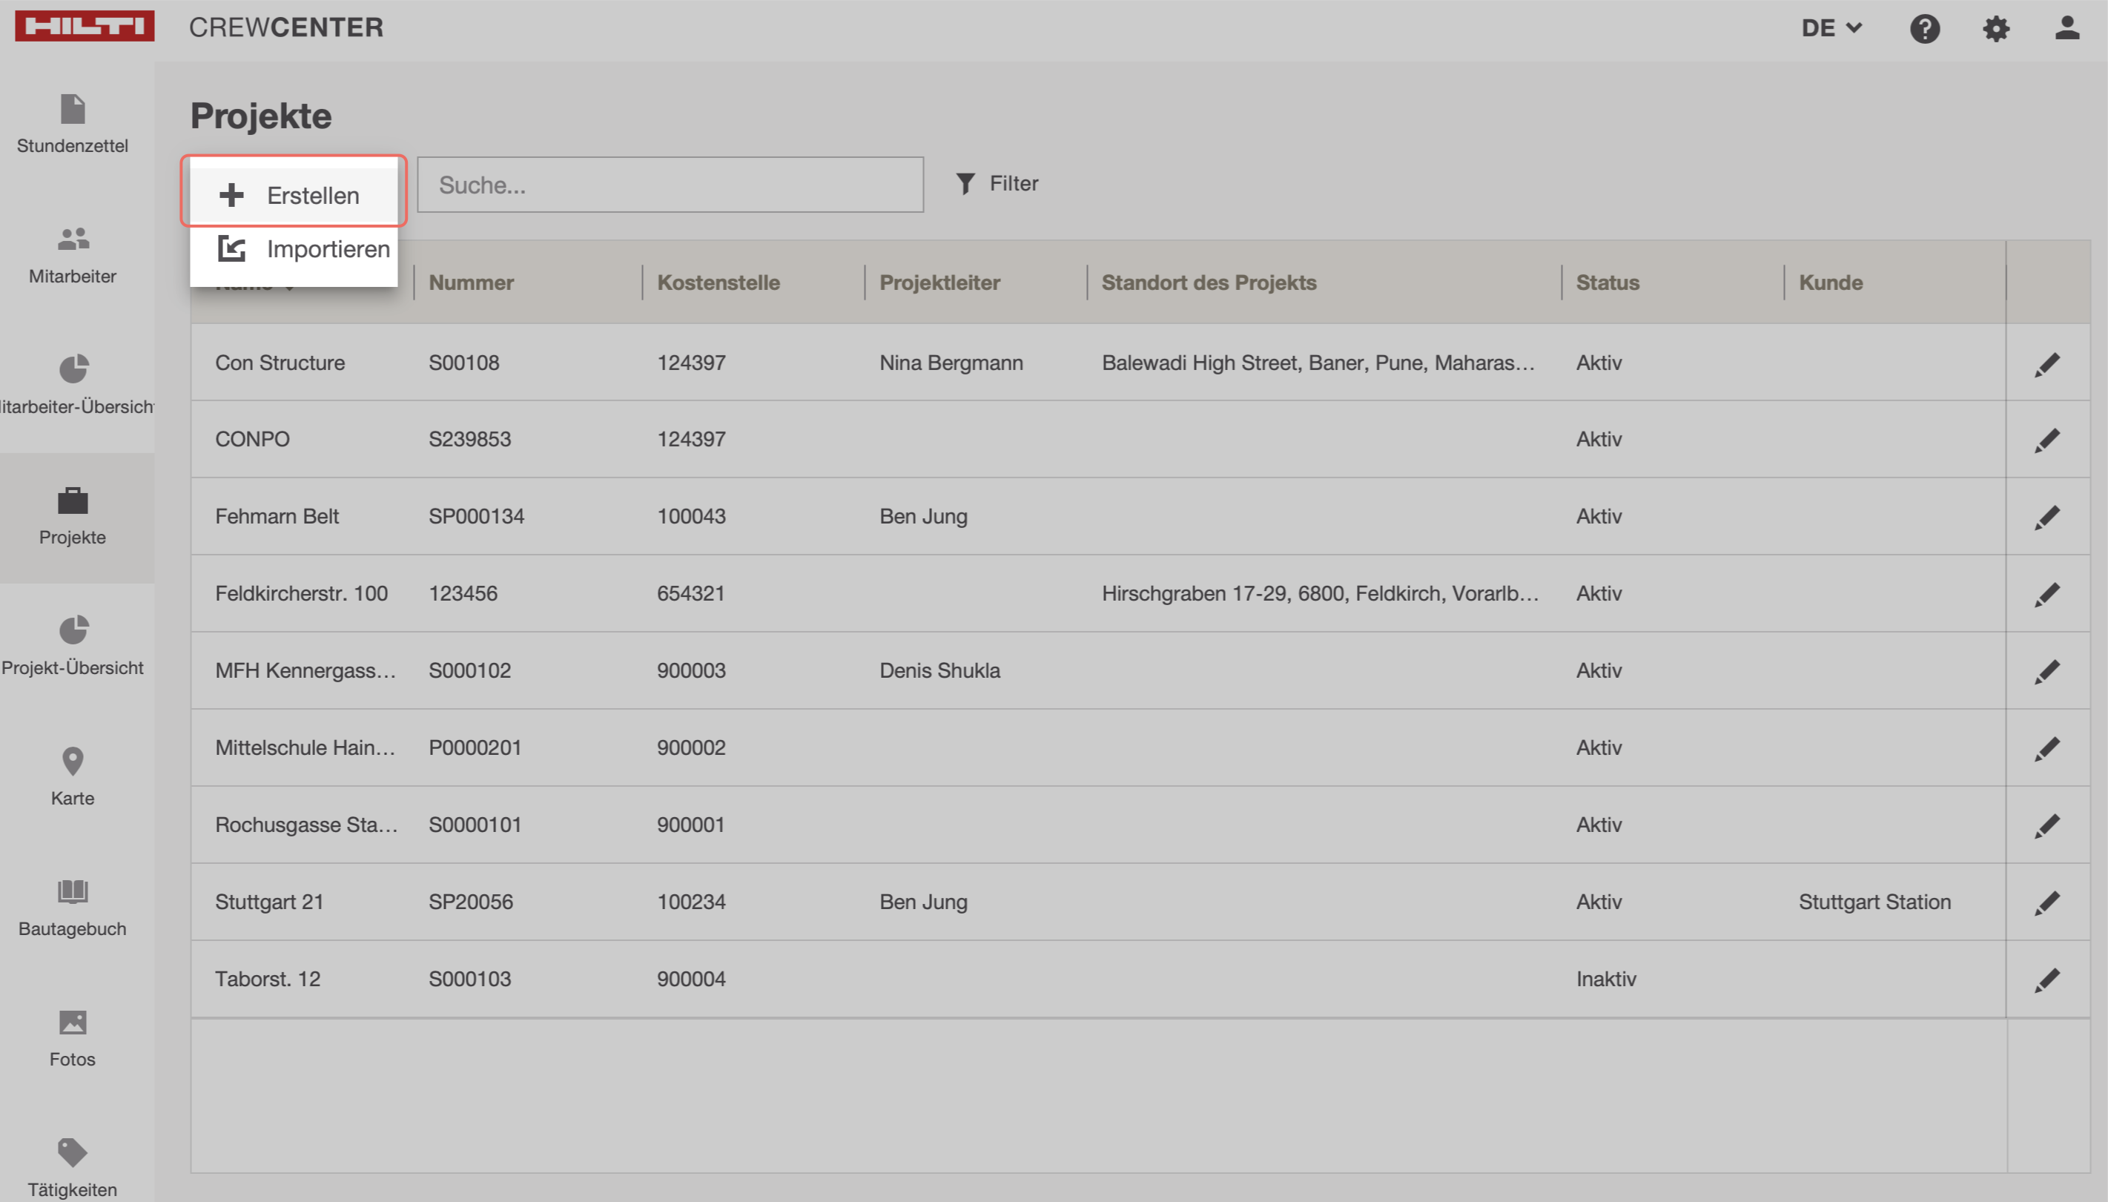
Task: Open the Filter options
Action: point(997,183)
